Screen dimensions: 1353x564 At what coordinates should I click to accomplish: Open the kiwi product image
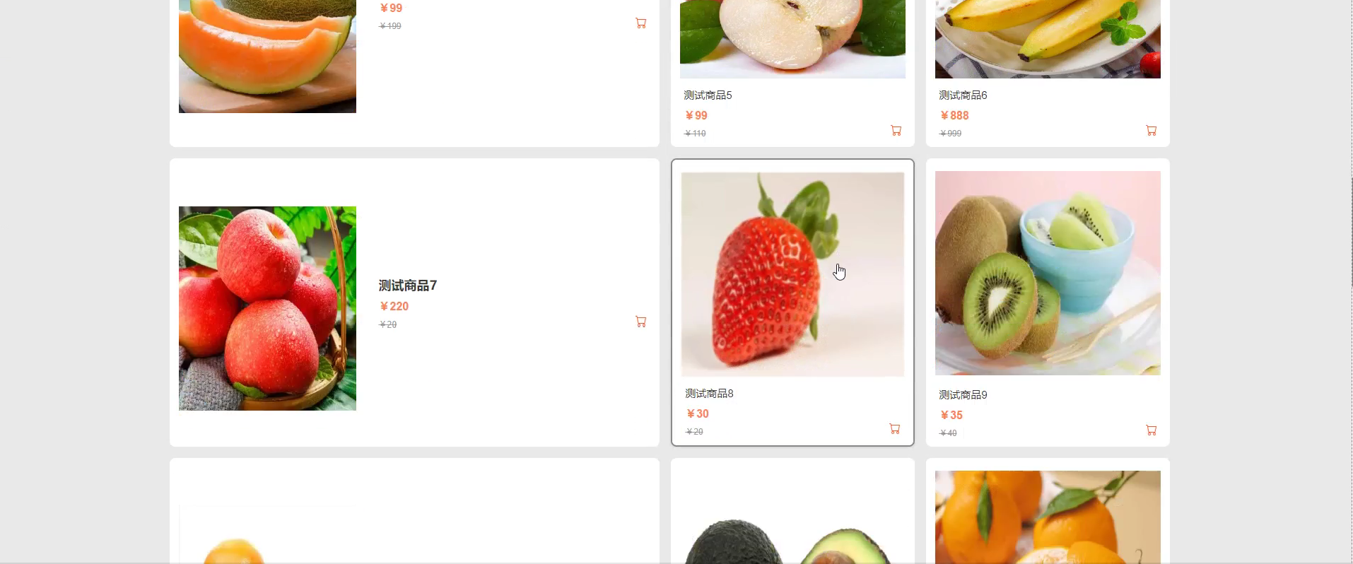click(1048, 273)
